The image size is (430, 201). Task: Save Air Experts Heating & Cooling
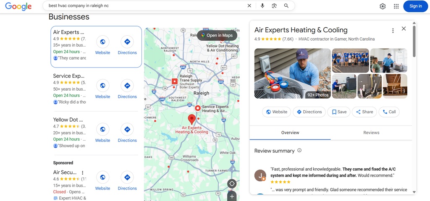pos(339,112)
